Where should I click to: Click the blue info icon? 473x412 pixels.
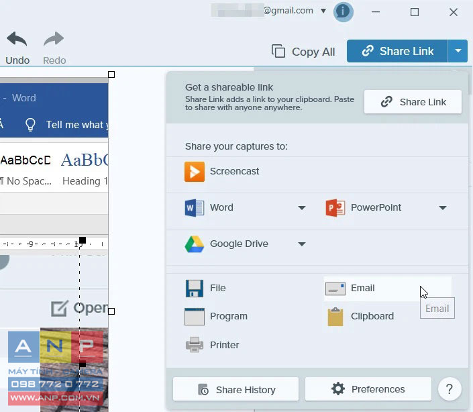click(x=343, y=12)
